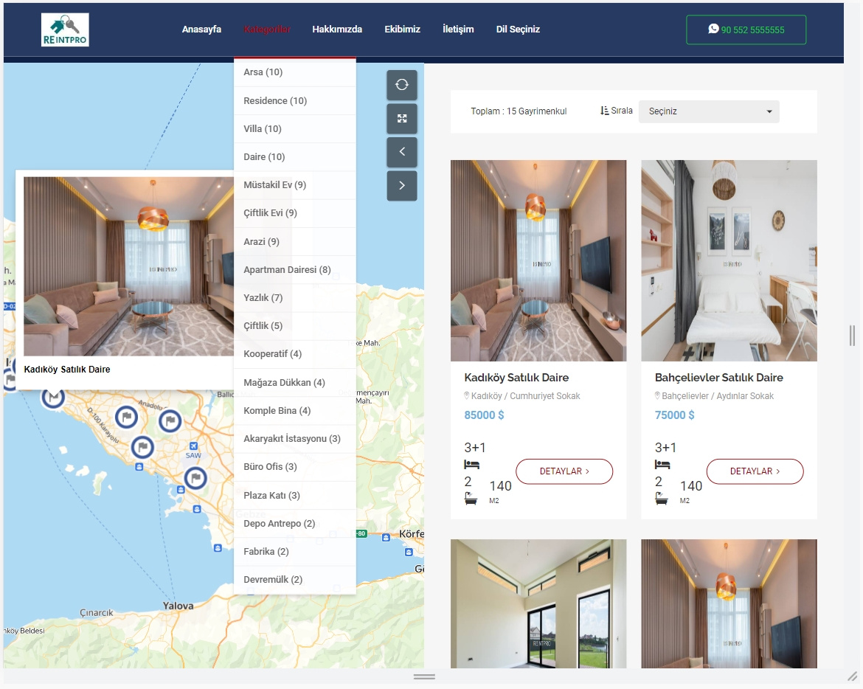Screen dimensions: 863x689
Task: Open Komple Bina (4) category
Action: coord(295,411)
